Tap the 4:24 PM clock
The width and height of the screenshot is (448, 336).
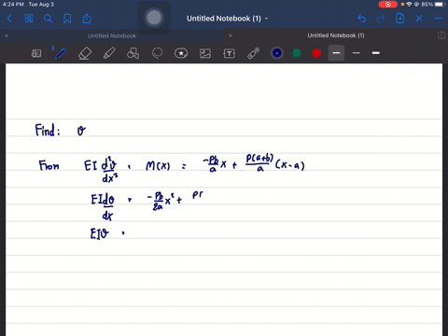13,5
